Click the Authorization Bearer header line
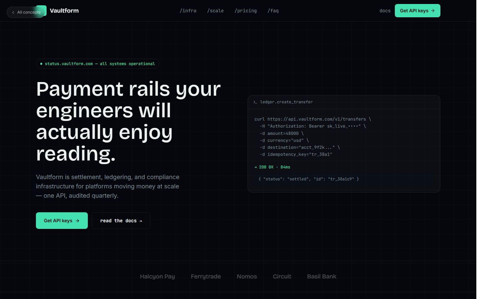 313,126
